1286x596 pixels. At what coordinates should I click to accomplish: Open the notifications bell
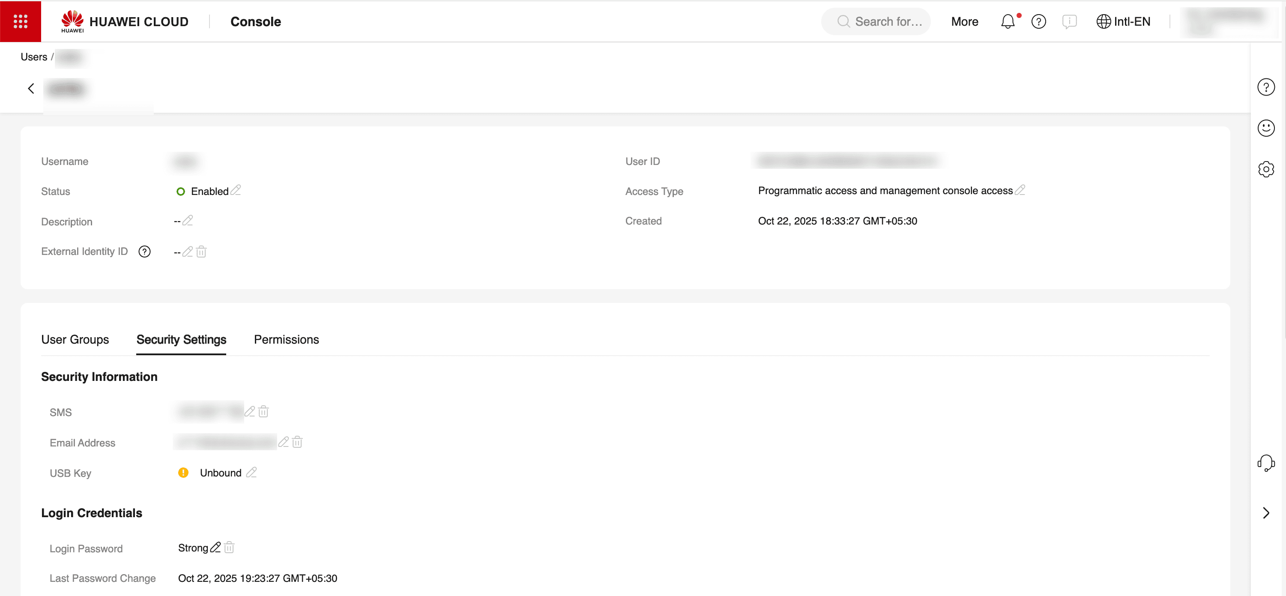(1008, 21)
